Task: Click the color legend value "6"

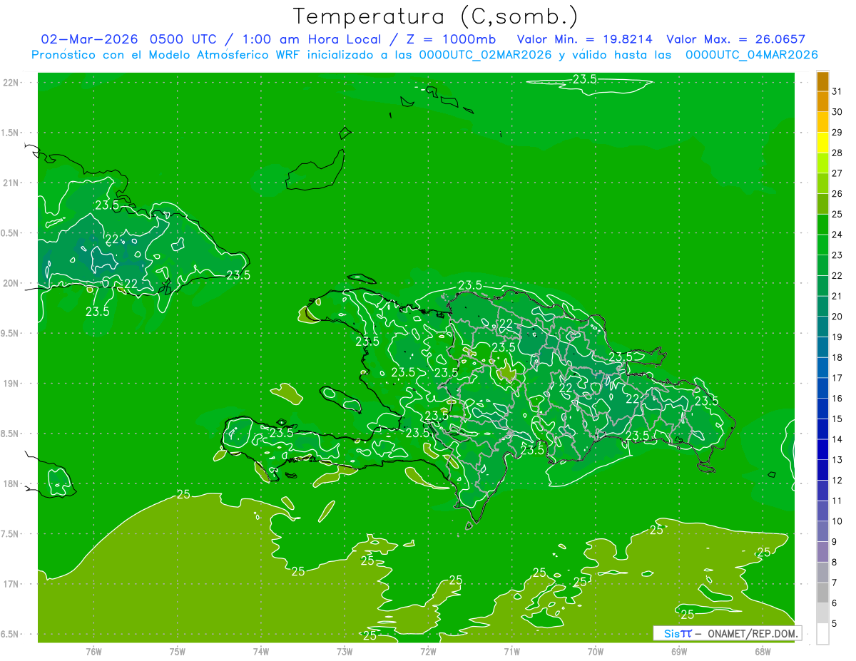Action: pyautogui.click(x=835, y=603)
